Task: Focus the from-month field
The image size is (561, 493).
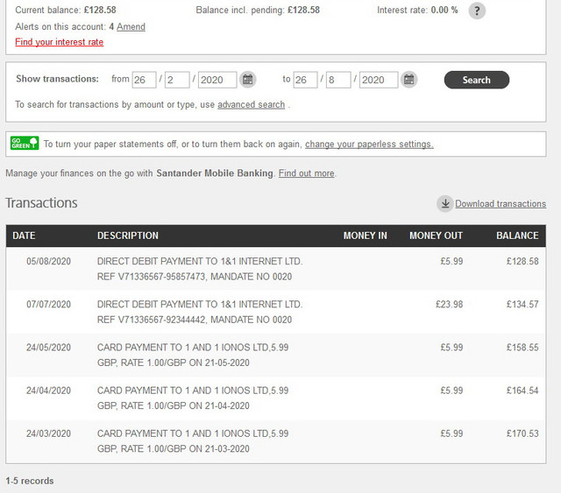Action: [177, 80]
